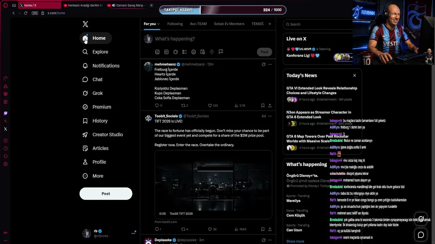Open the Marsilya trending topic
The height and width of the screenshot is (244, 435).
tap(293, 201)
